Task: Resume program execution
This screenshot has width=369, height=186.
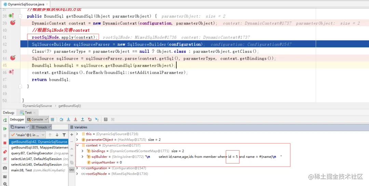Action: click(x=5, y=128)
